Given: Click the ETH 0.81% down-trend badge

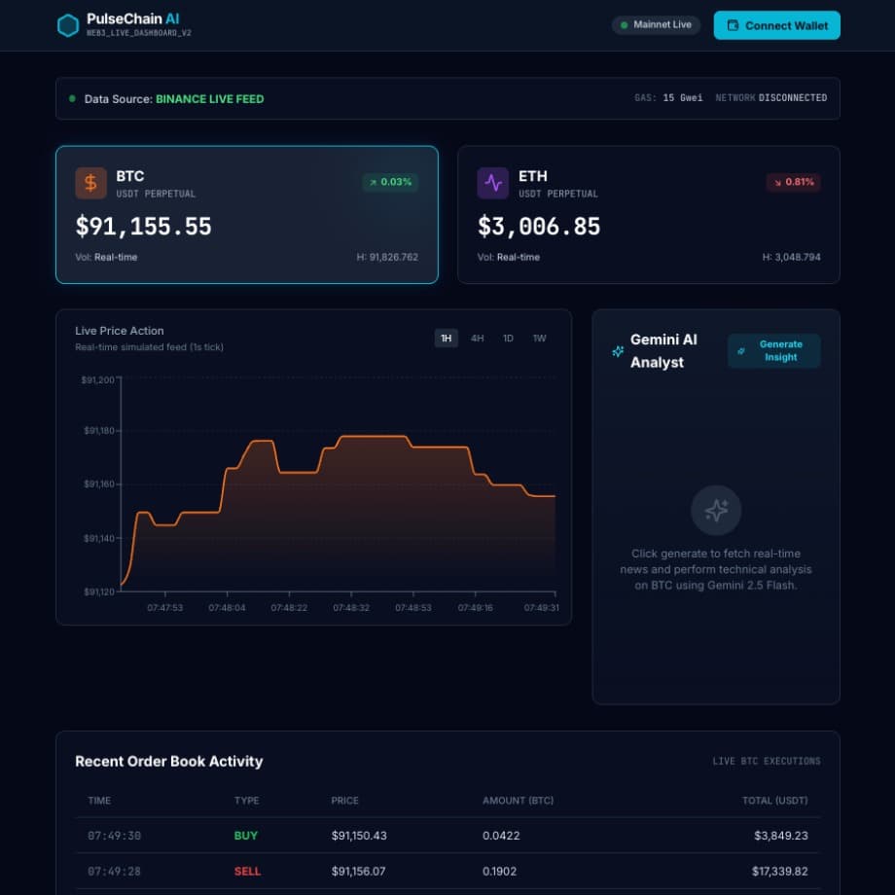Looking at the screenshot, I should coord(793,182).
